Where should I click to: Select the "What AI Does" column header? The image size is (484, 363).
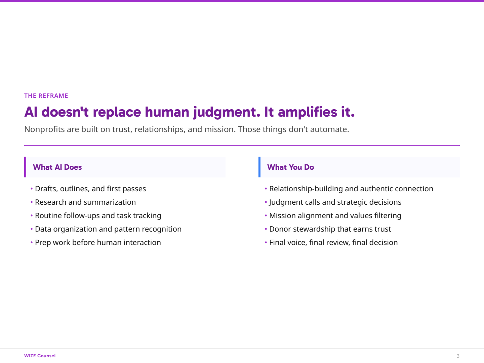(57, 167)
